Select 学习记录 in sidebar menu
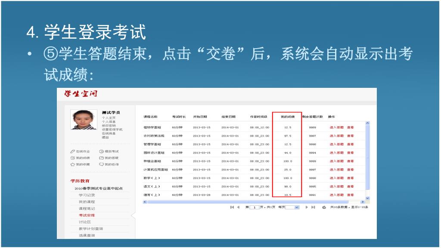The height and width of the screenshot is (248, 441). (87, 195)
